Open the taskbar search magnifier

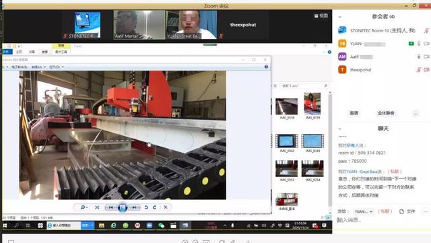pos(16,225)
